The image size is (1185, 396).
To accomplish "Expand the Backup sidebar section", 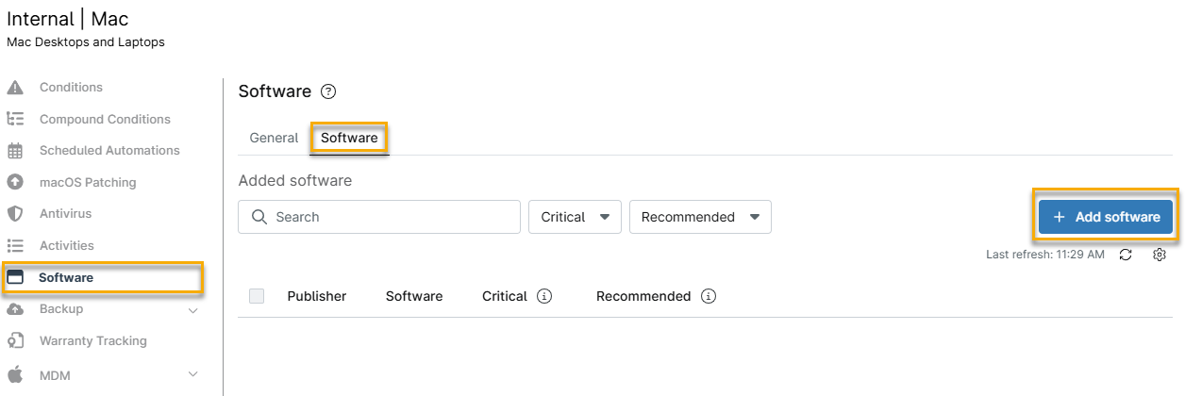I will tap(193, 309).
